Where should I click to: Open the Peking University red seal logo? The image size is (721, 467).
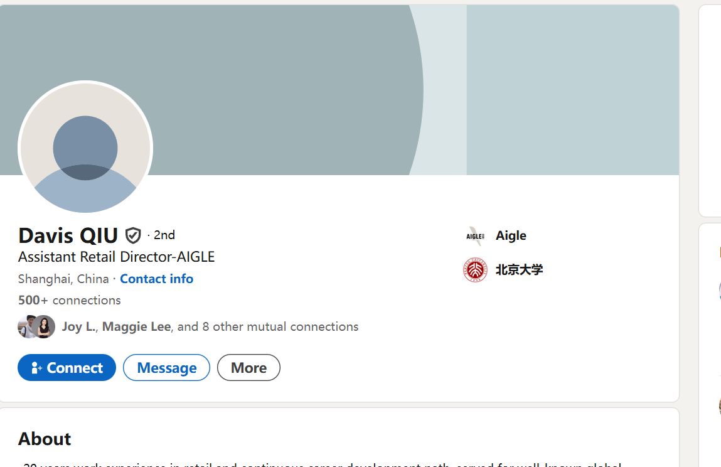coord(475,270)
